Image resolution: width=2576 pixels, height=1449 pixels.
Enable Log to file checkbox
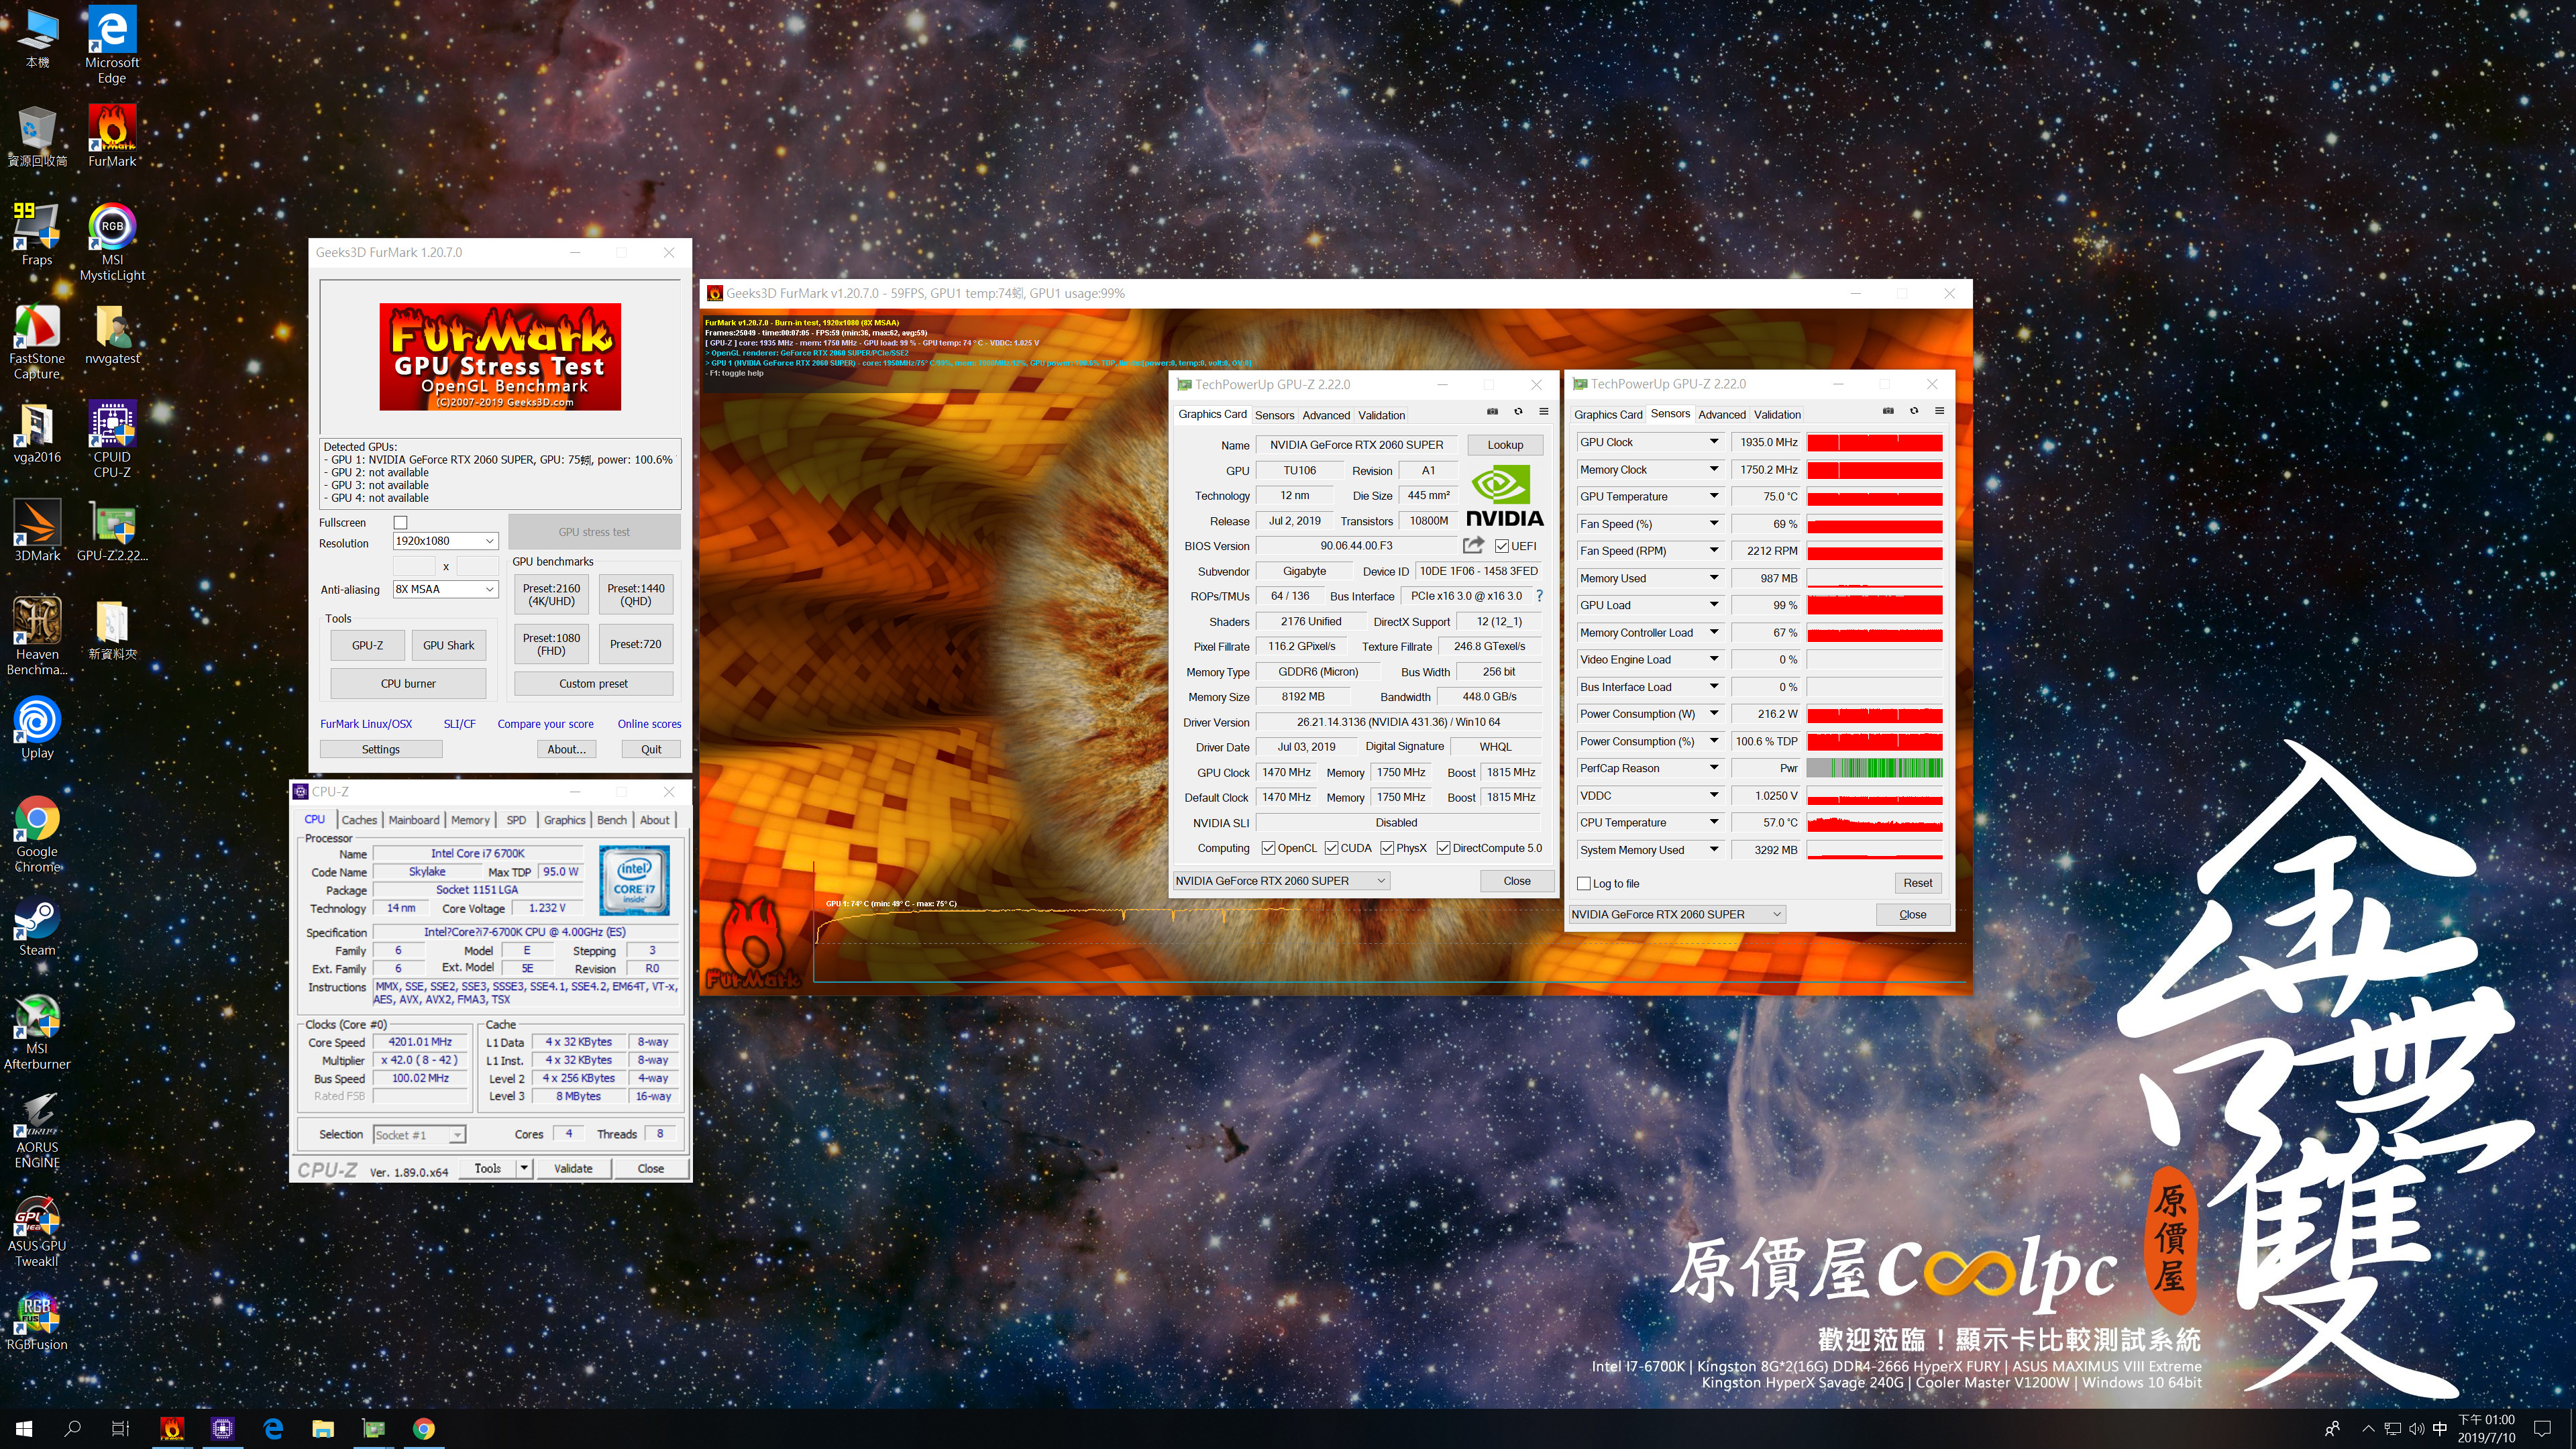coord(1584,883)
